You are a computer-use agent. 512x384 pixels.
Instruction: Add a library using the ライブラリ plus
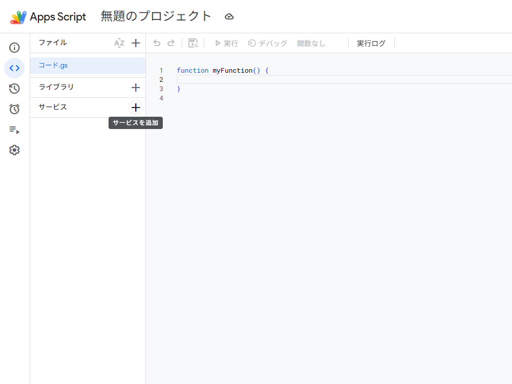coord(136,88)
